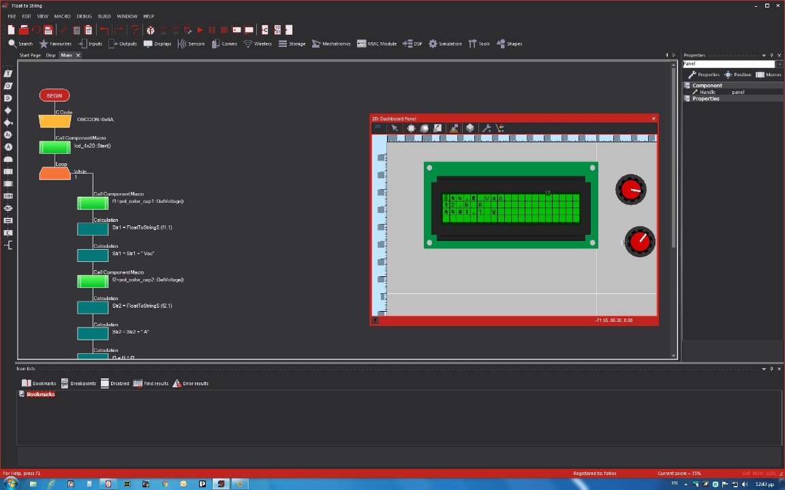Open the DEBUG menu

point(84,16)
